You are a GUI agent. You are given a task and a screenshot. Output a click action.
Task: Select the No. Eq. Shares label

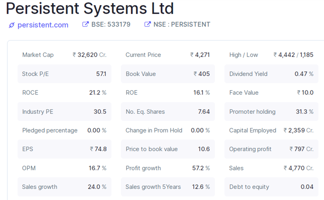(145, 111)
